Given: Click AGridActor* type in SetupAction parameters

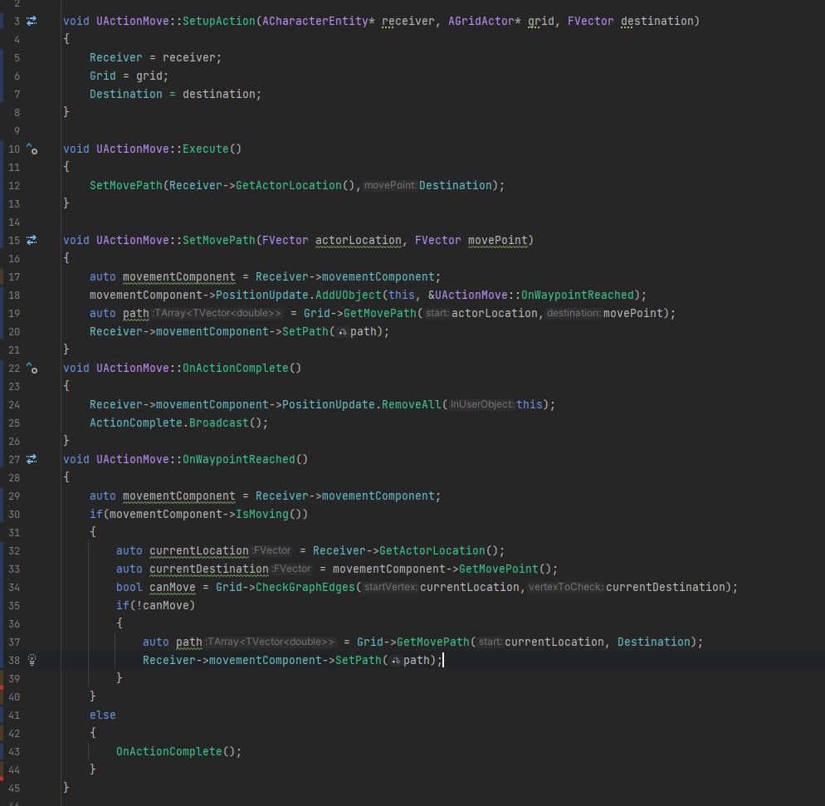Looking at the screenshot, I should [x=484, y=21].
